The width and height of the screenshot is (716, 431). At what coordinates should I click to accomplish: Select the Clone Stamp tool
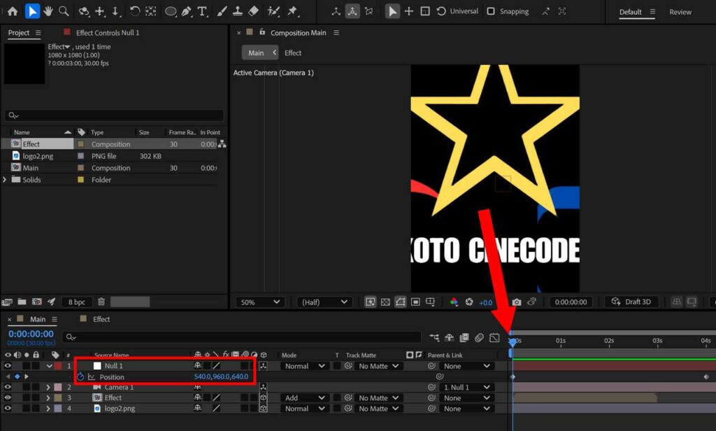(x=238, y=11)
